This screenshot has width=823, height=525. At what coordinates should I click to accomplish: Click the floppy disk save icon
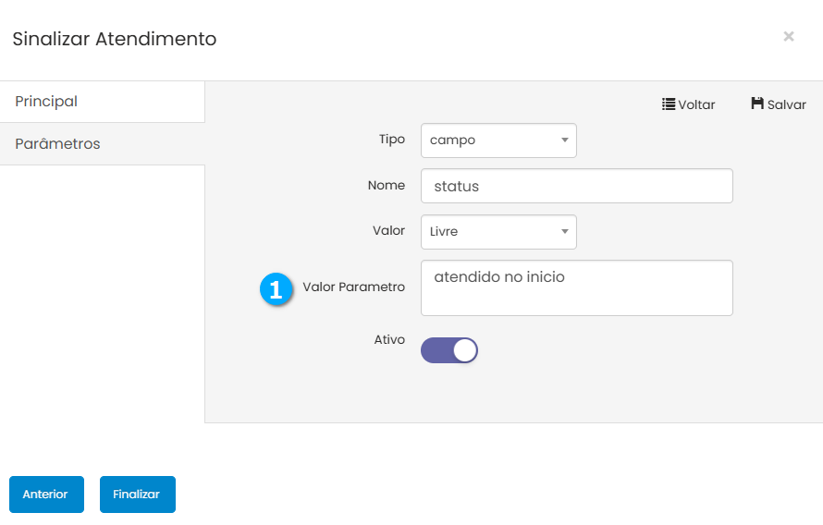click(757, 104)
